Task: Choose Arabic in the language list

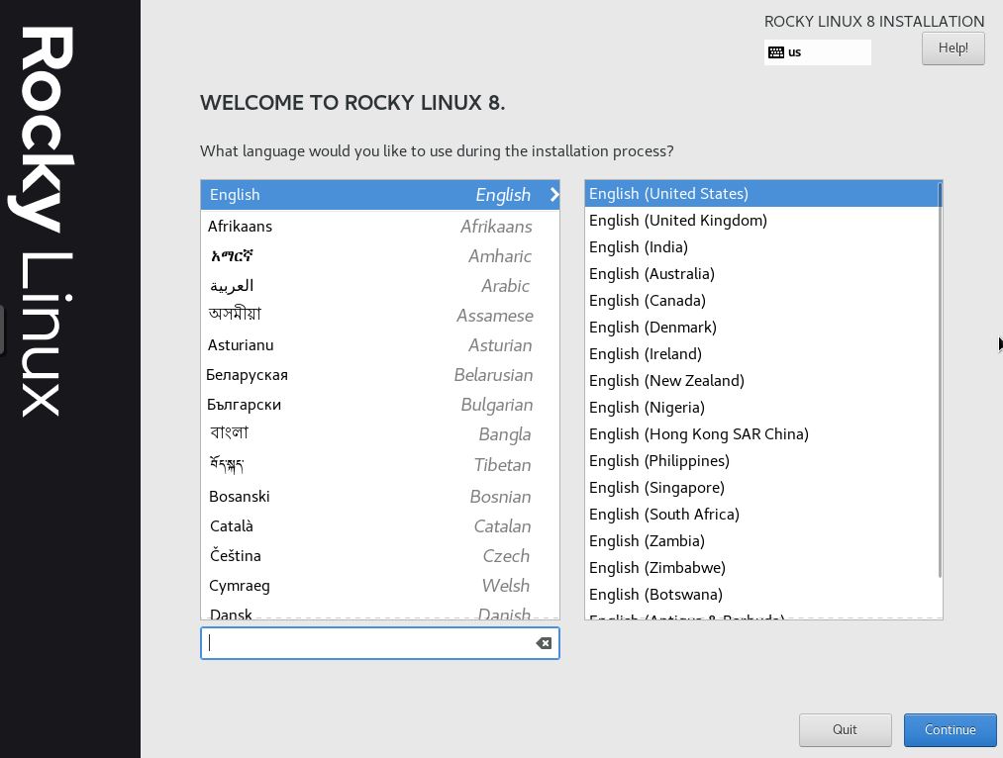Action: click(379, 286)
